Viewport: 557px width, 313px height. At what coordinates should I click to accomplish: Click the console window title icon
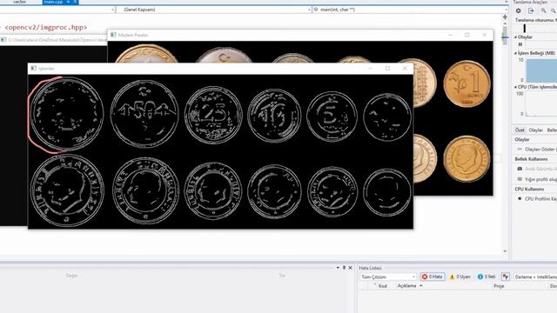(x=3, y=40)
